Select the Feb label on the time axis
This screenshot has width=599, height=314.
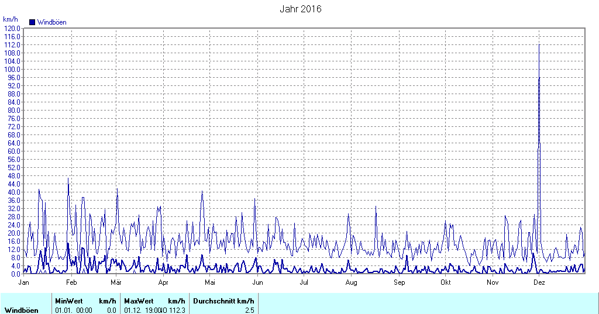[71, 282]
